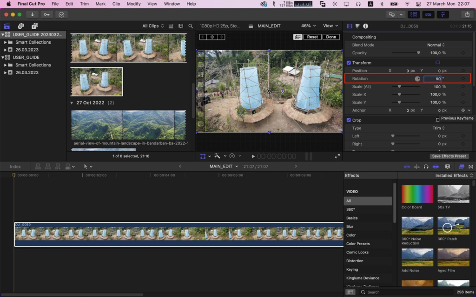
Task: Open the All Clips filter dropdown
Action: [x=153, y=26]
